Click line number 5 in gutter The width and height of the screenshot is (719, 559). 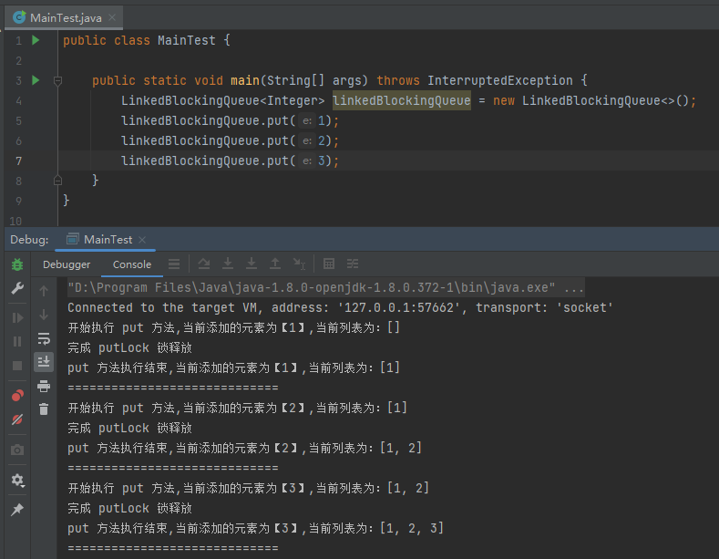pos(18,121)
